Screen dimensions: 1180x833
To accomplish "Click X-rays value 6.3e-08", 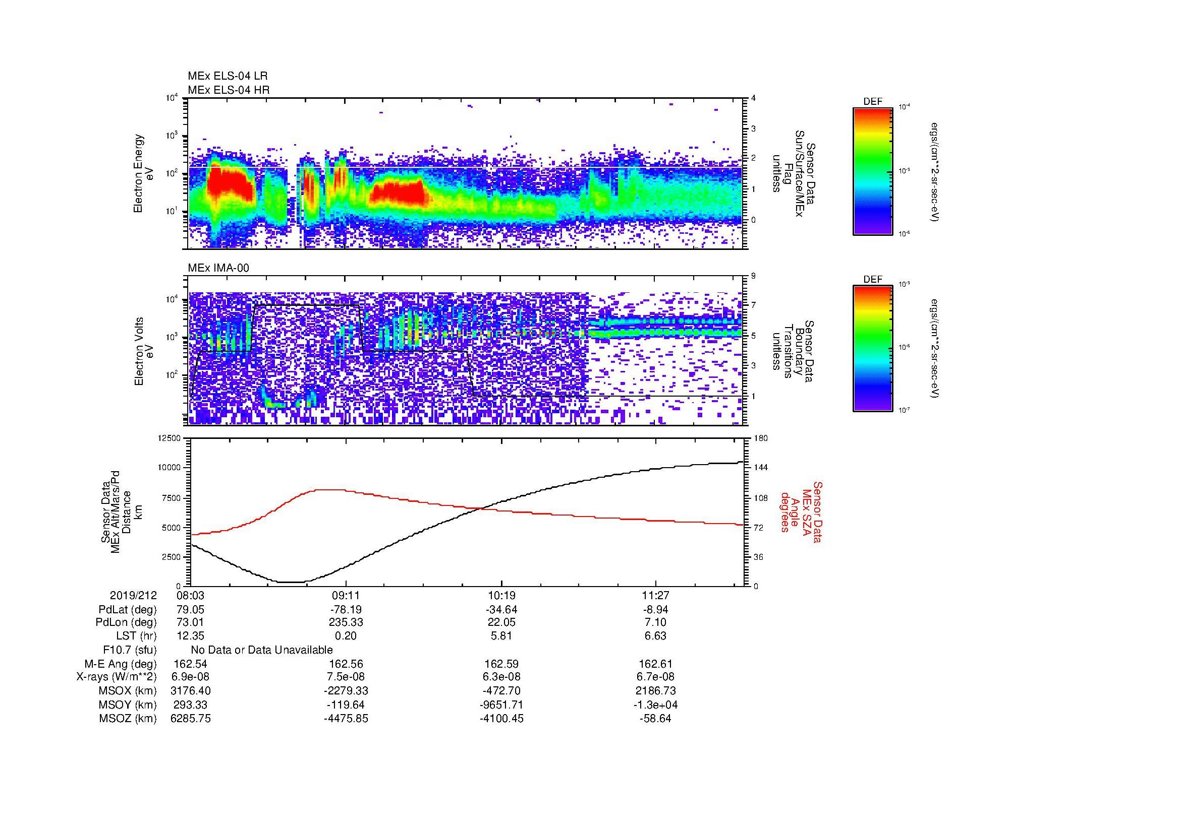I will point(501,677).
